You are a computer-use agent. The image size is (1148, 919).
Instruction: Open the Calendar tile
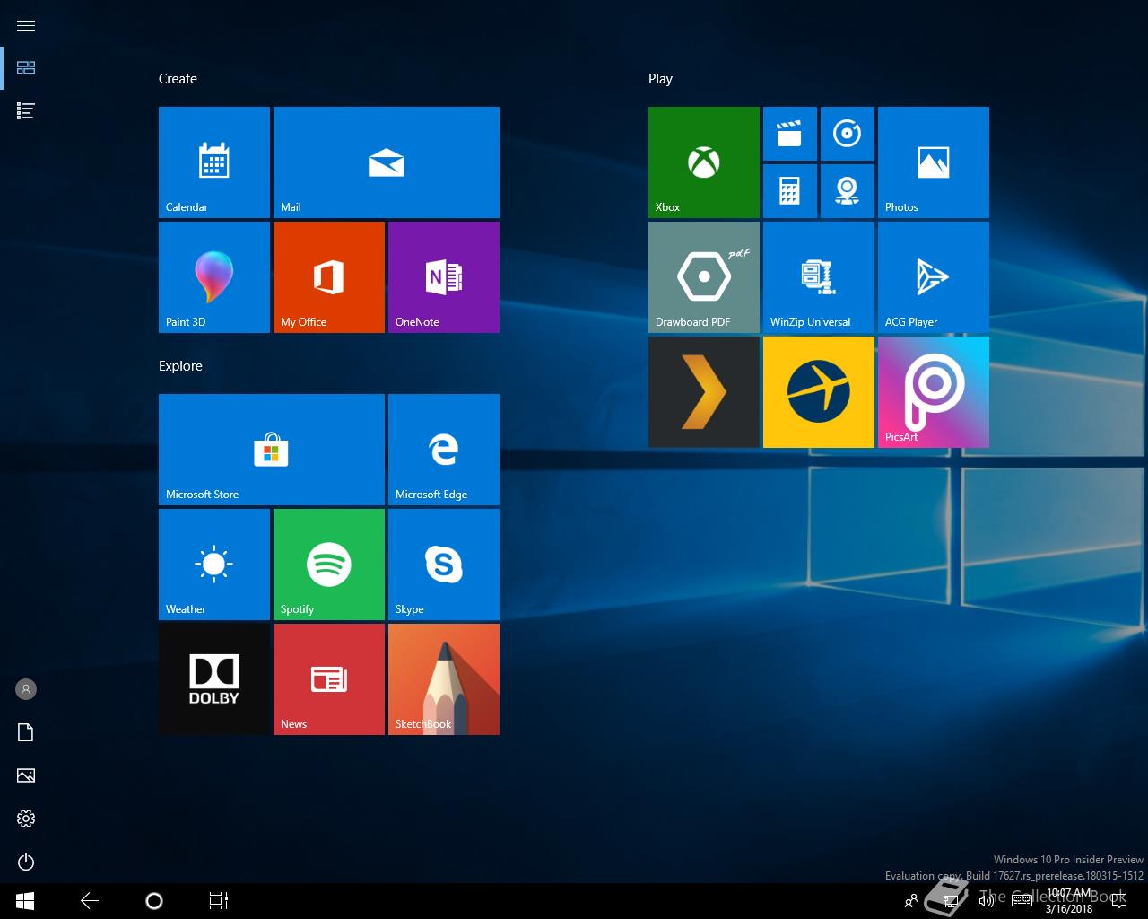click(214, 162)
